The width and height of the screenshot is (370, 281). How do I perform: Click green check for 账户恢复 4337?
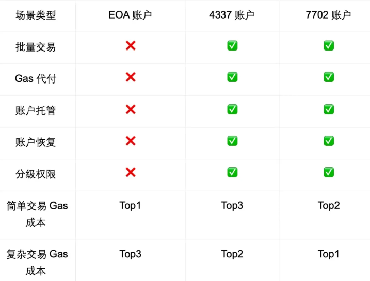point(232,141)
